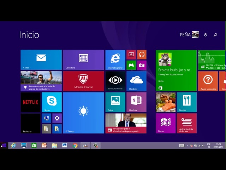Click the search magnifier icon
Viewport: 226px width, 170px height.
point(215,35)
